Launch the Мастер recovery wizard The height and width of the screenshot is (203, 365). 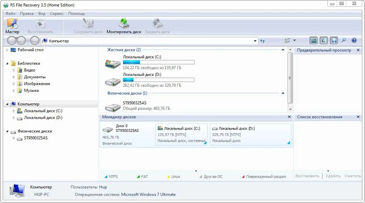click(12, 26)
